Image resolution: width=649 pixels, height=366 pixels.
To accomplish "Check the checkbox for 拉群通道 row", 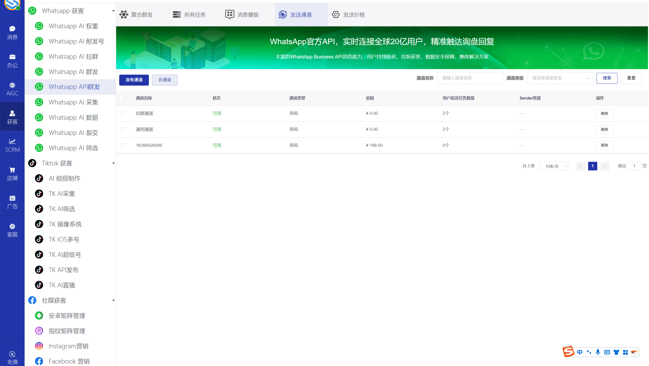I will point(123,113).
